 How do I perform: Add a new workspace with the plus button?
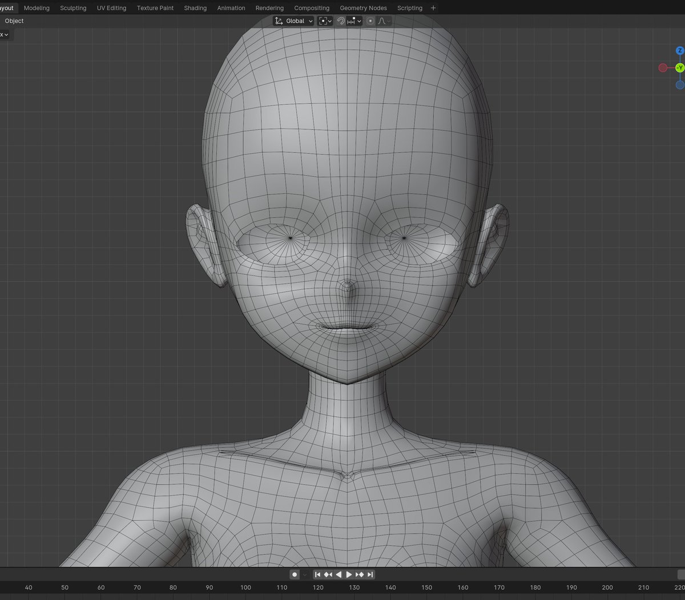click(433, 7)
